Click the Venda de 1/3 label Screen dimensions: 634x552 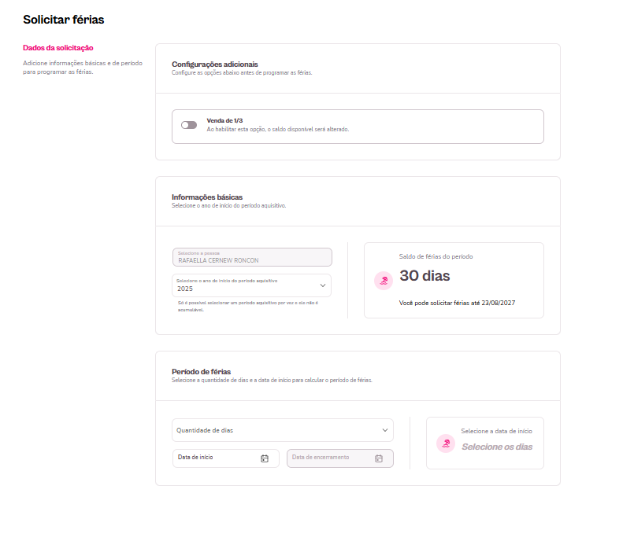click(224, 120)
